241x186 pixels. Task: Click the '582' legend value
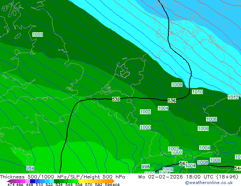pos(98,184)
